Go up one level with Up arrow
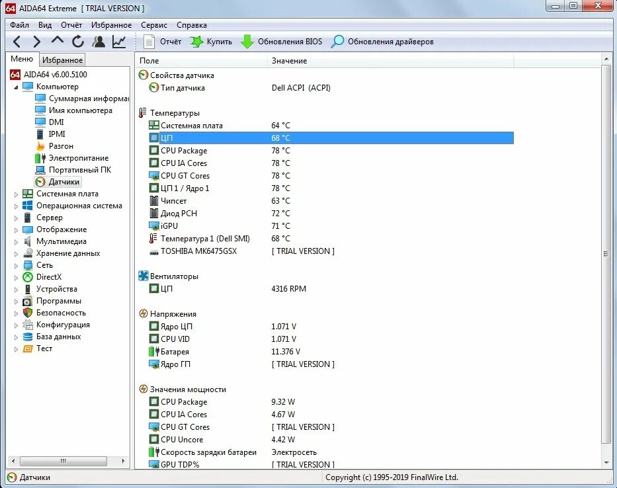617x488 pixels. pos(58,40)
